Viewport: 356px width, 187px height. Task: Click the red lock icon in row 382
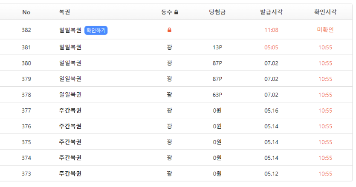coord(169,30)
